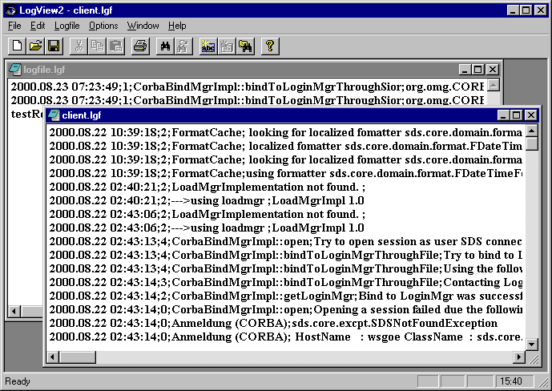Image resolution: width=552 pixels, height=391 pixels.
Task: Select 'HostName : wsgoe ClassName' log line
Action: (286, 337)
